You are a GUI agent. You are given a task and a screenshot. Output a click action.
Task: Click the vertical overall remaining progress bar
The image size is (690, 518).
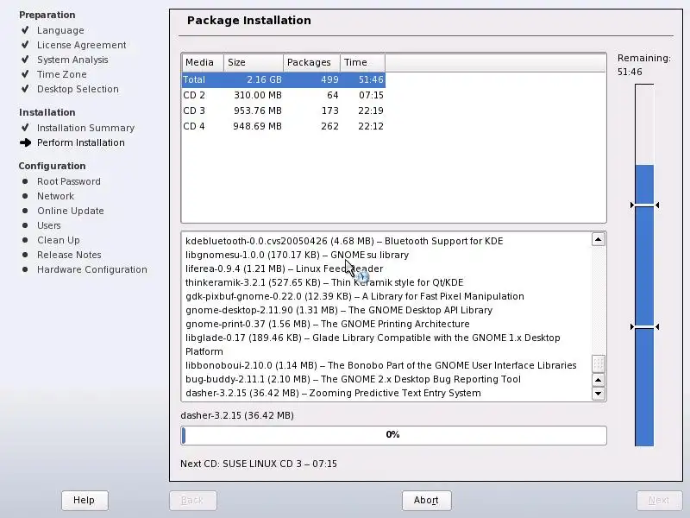coord(644,265)
